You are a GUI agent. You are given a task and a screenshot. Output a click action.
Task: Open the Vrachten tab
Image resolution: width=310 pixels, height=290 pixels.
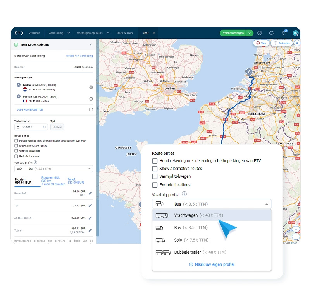click(x=34, y=33)
